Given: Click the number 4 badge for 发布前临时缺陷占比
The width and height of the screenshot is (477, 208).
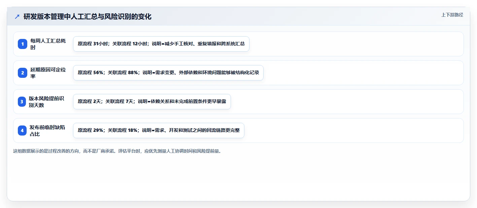Looking at the screenshot, I should point(22,131).
